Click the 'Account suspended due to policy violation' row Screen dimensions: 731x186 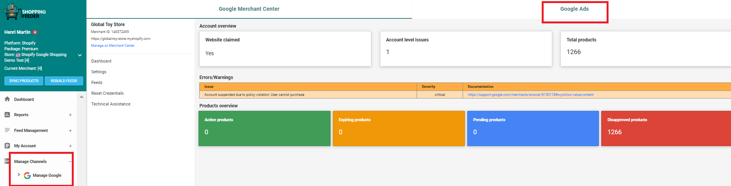[x=465, y=95]
